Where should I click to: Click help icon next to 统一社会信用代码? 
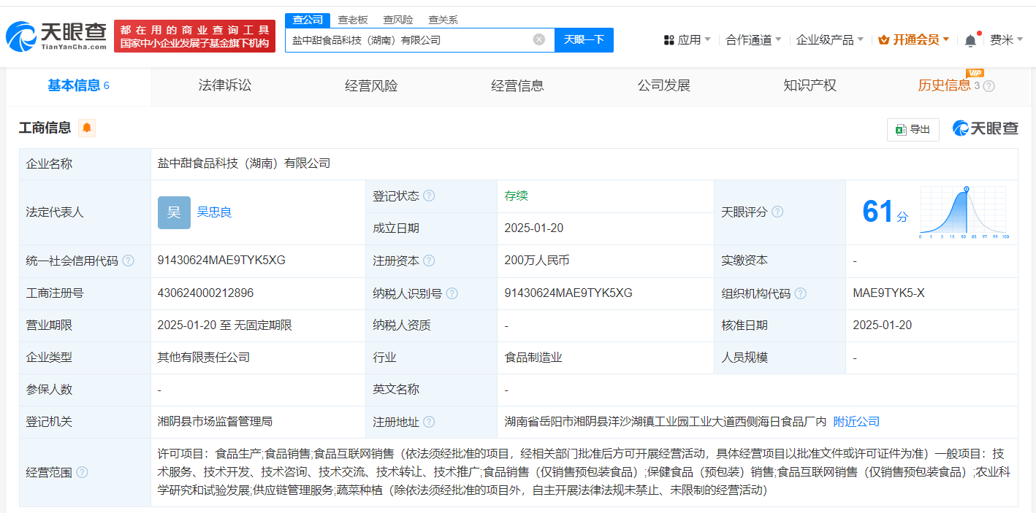click(x=128, y=261)
